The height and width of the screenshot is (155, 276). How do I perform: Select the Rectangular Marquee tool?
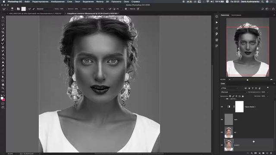[x=3, y=21]
